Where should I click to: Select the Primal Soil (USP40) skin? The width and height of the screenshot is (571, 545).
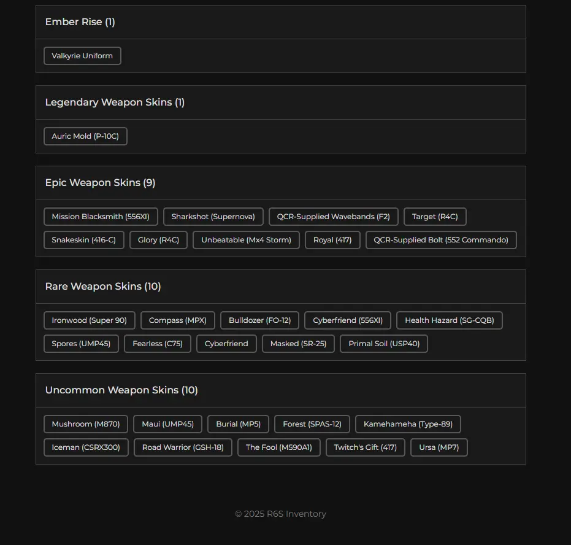click(384, 344)
